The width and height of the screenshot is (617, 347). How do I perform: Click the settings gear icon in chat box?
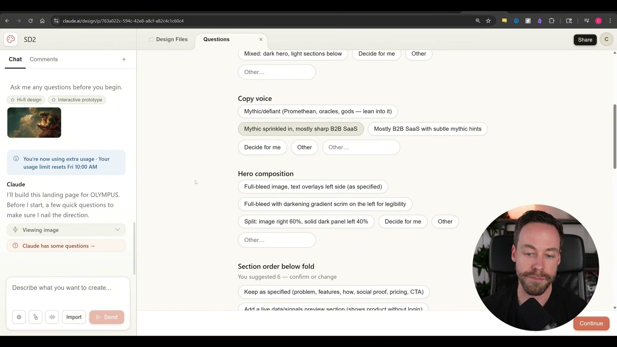[x=19, y=317]
